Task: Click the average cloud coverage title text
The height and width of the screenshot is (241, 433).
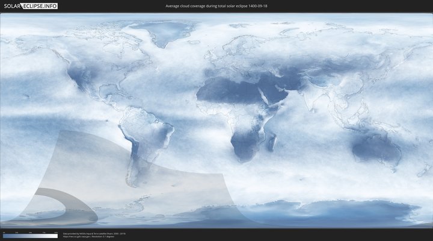Action: (216, 5)
